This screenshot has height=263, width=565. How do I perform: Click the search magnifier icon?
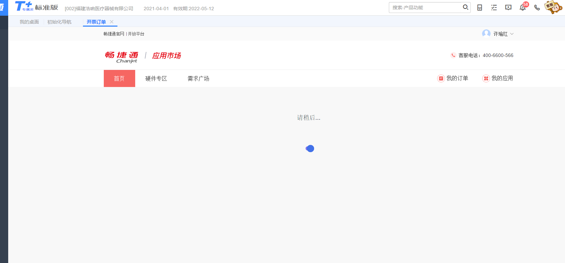point(465,7)
